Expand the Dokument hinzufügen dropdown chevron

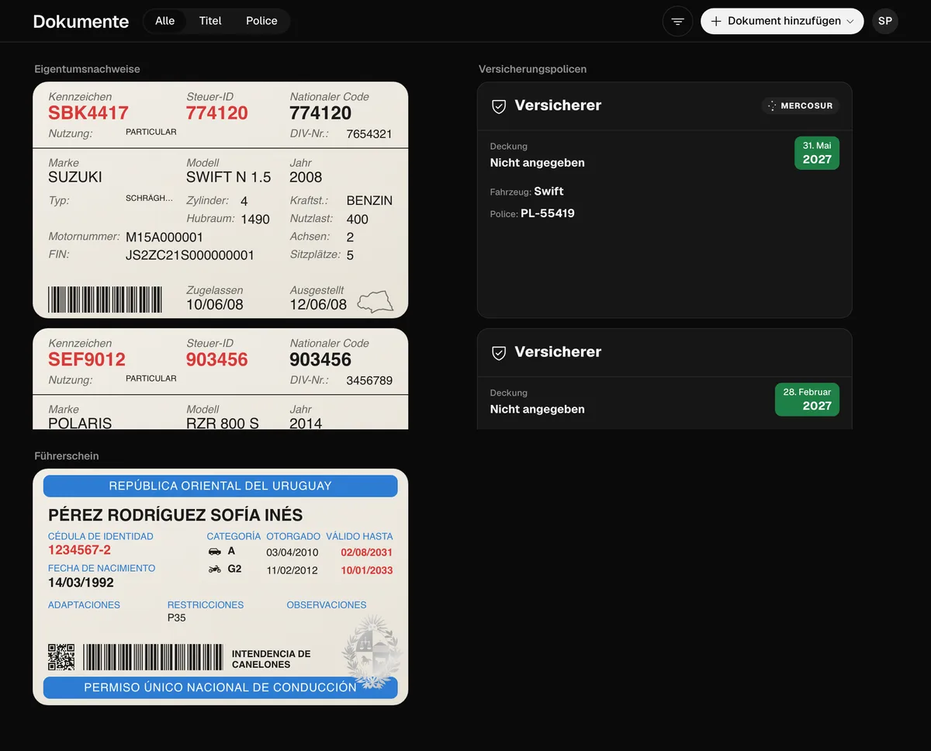click(x=850, y=22)
